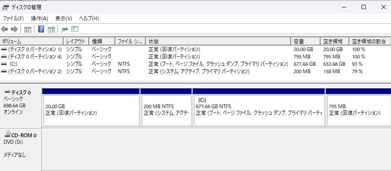Select the 795 MB recovery partition block
The width and height of the screenshot is (391, 171).
click(x=358, y=107)
